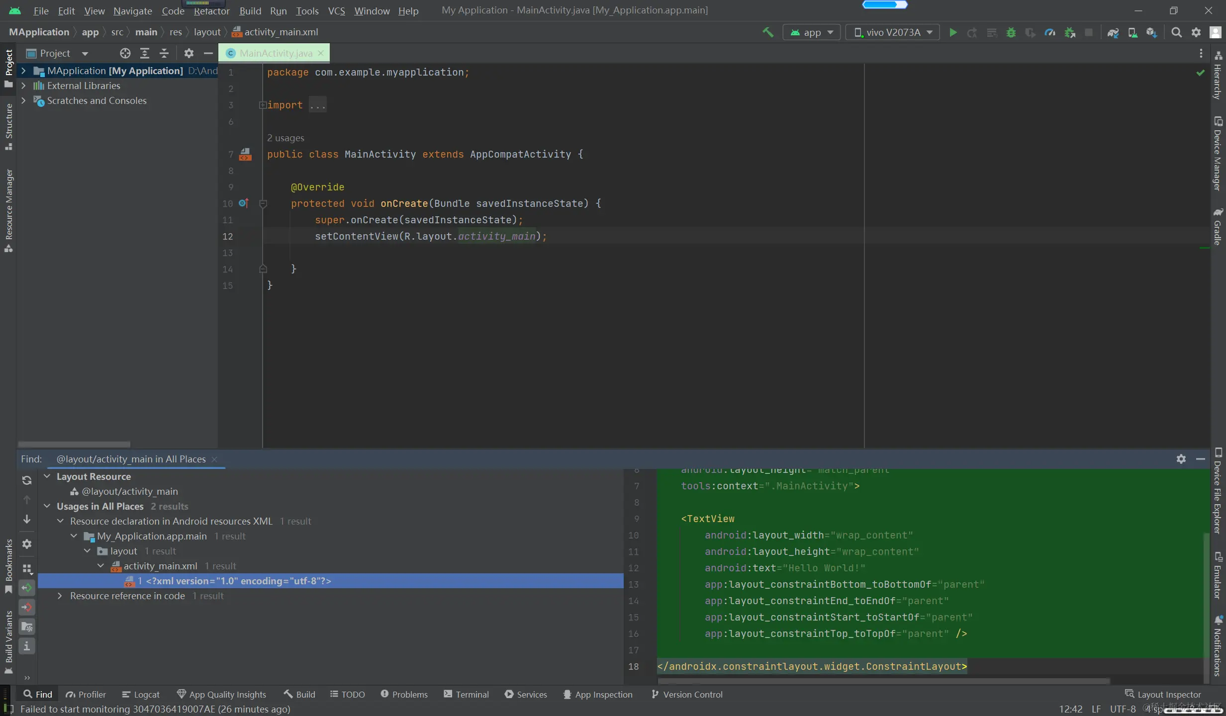Open the Build menu

[x=250, y=10]
